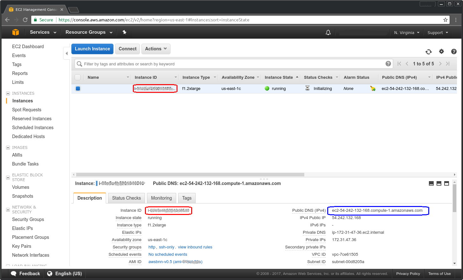Click the instance filter search field
Screen dimensions: 463x280
coord(234,64)
